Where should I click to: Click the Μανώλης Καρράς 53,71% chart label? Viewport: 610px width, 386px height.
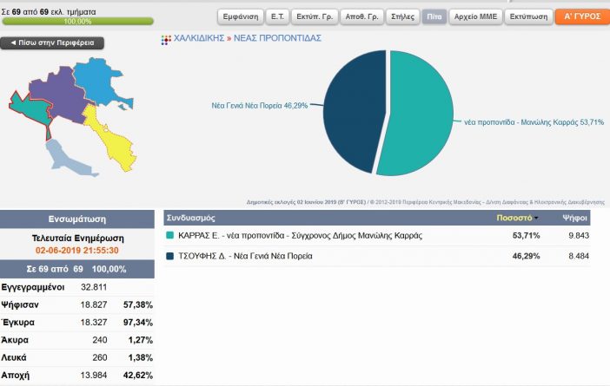[x=534, y=122]
